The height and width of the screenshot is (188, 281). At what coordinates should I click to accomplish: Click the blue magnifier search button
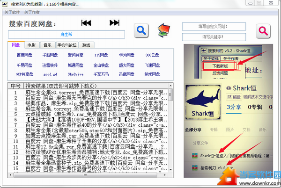point(141,30)
